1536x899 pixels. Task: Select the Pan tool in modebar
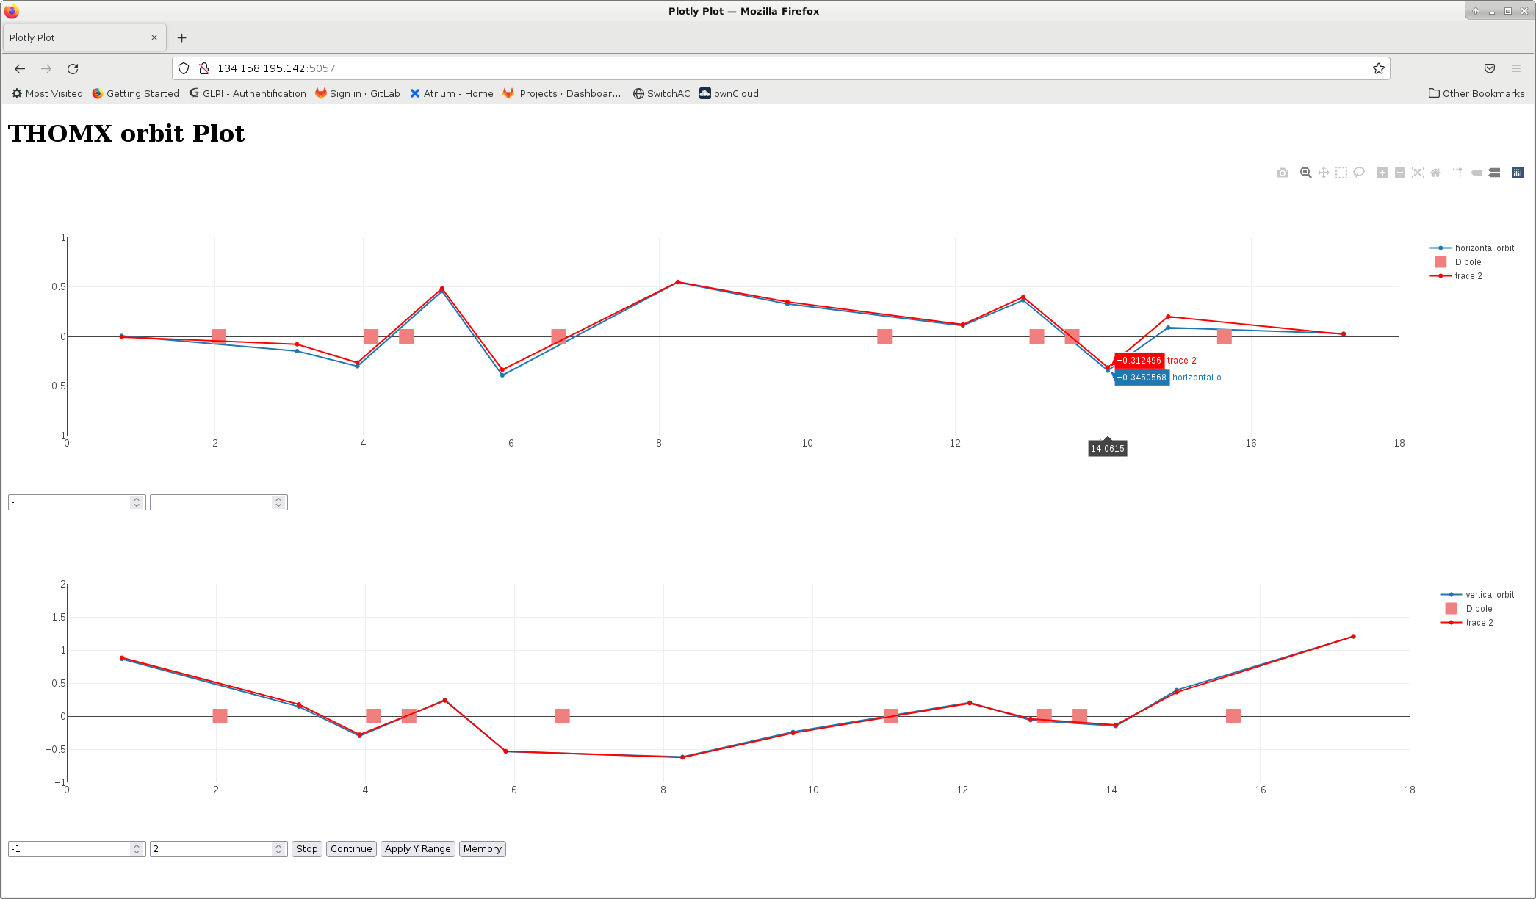pyautogui.click(x=1323, y=173)
